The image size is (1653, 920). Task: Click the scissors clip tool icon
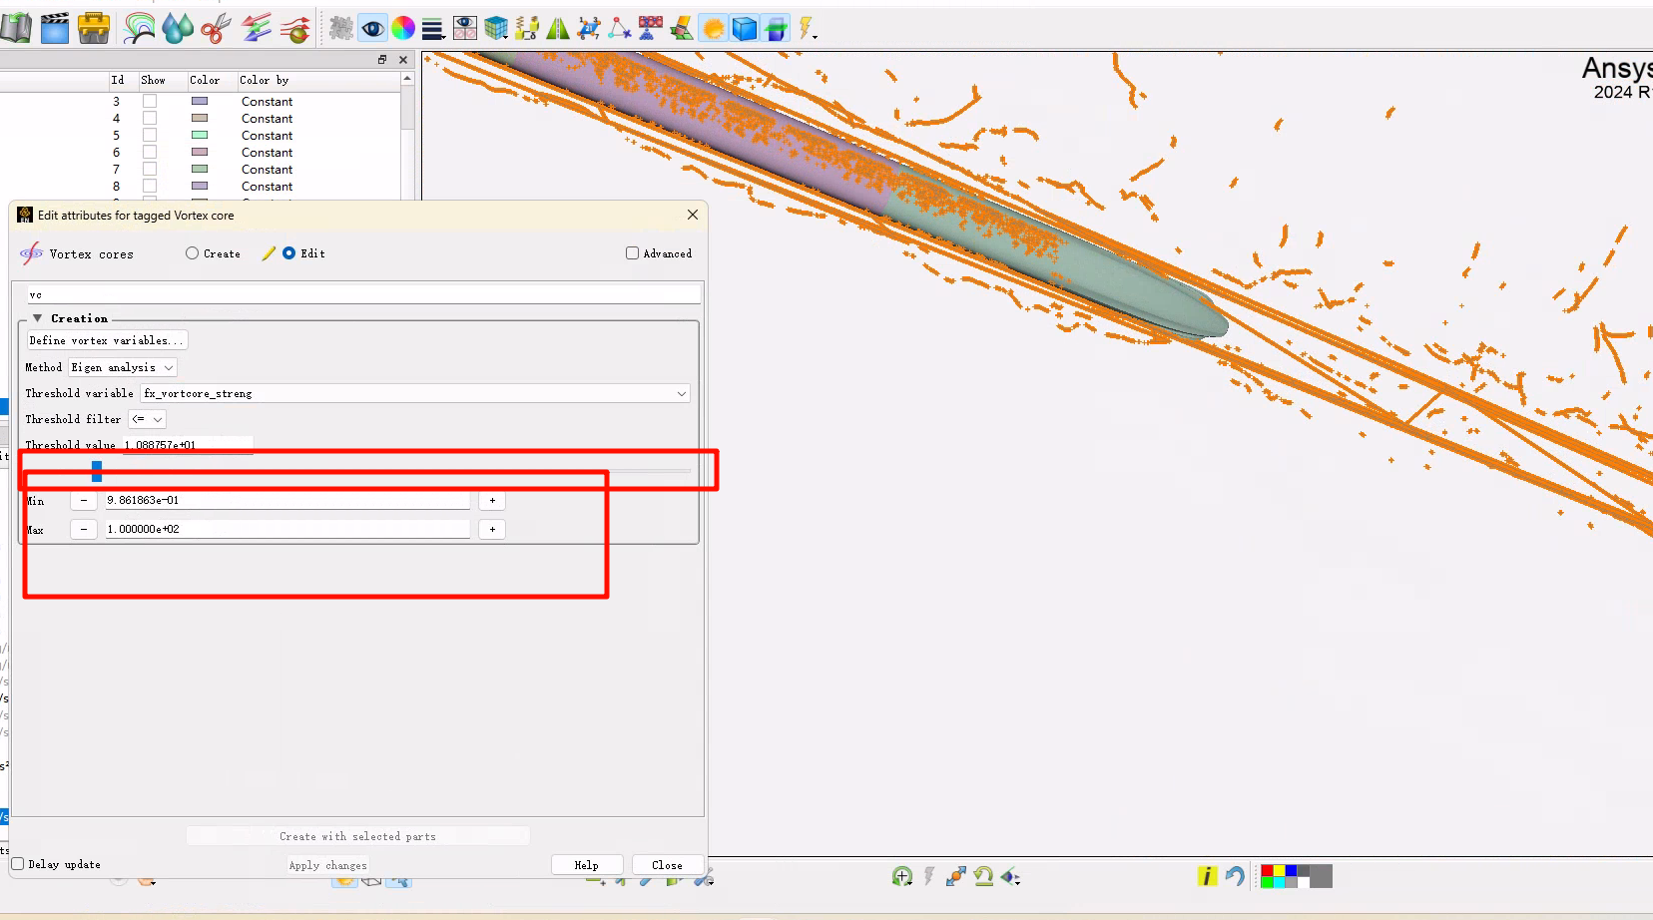(x=216, y=29)
